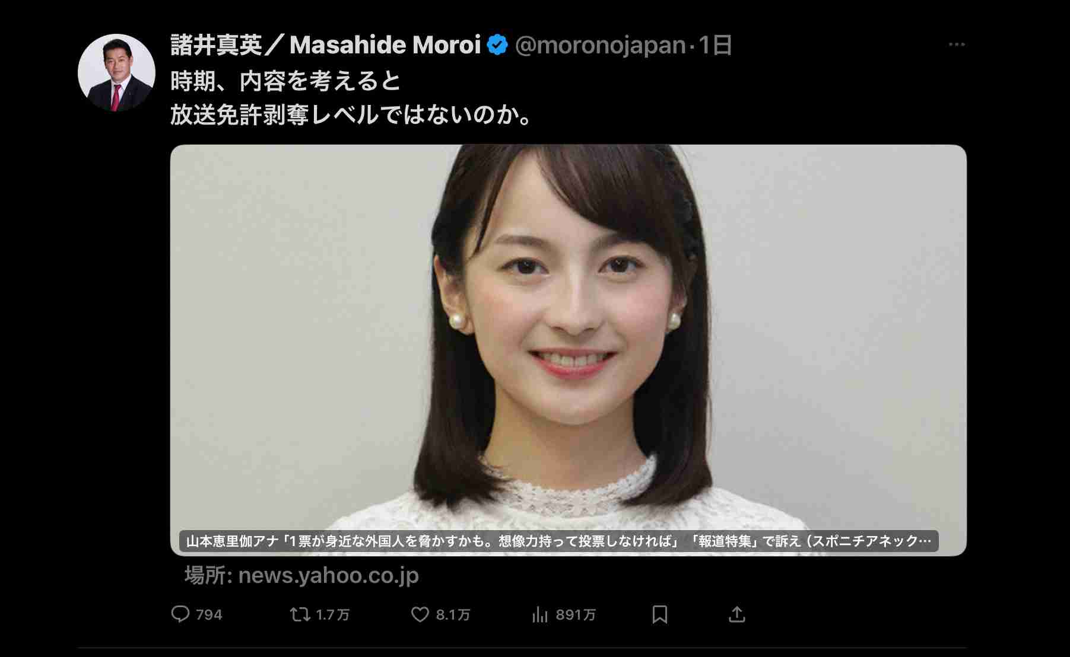Open the three-dot more options menu

point(957,44)
